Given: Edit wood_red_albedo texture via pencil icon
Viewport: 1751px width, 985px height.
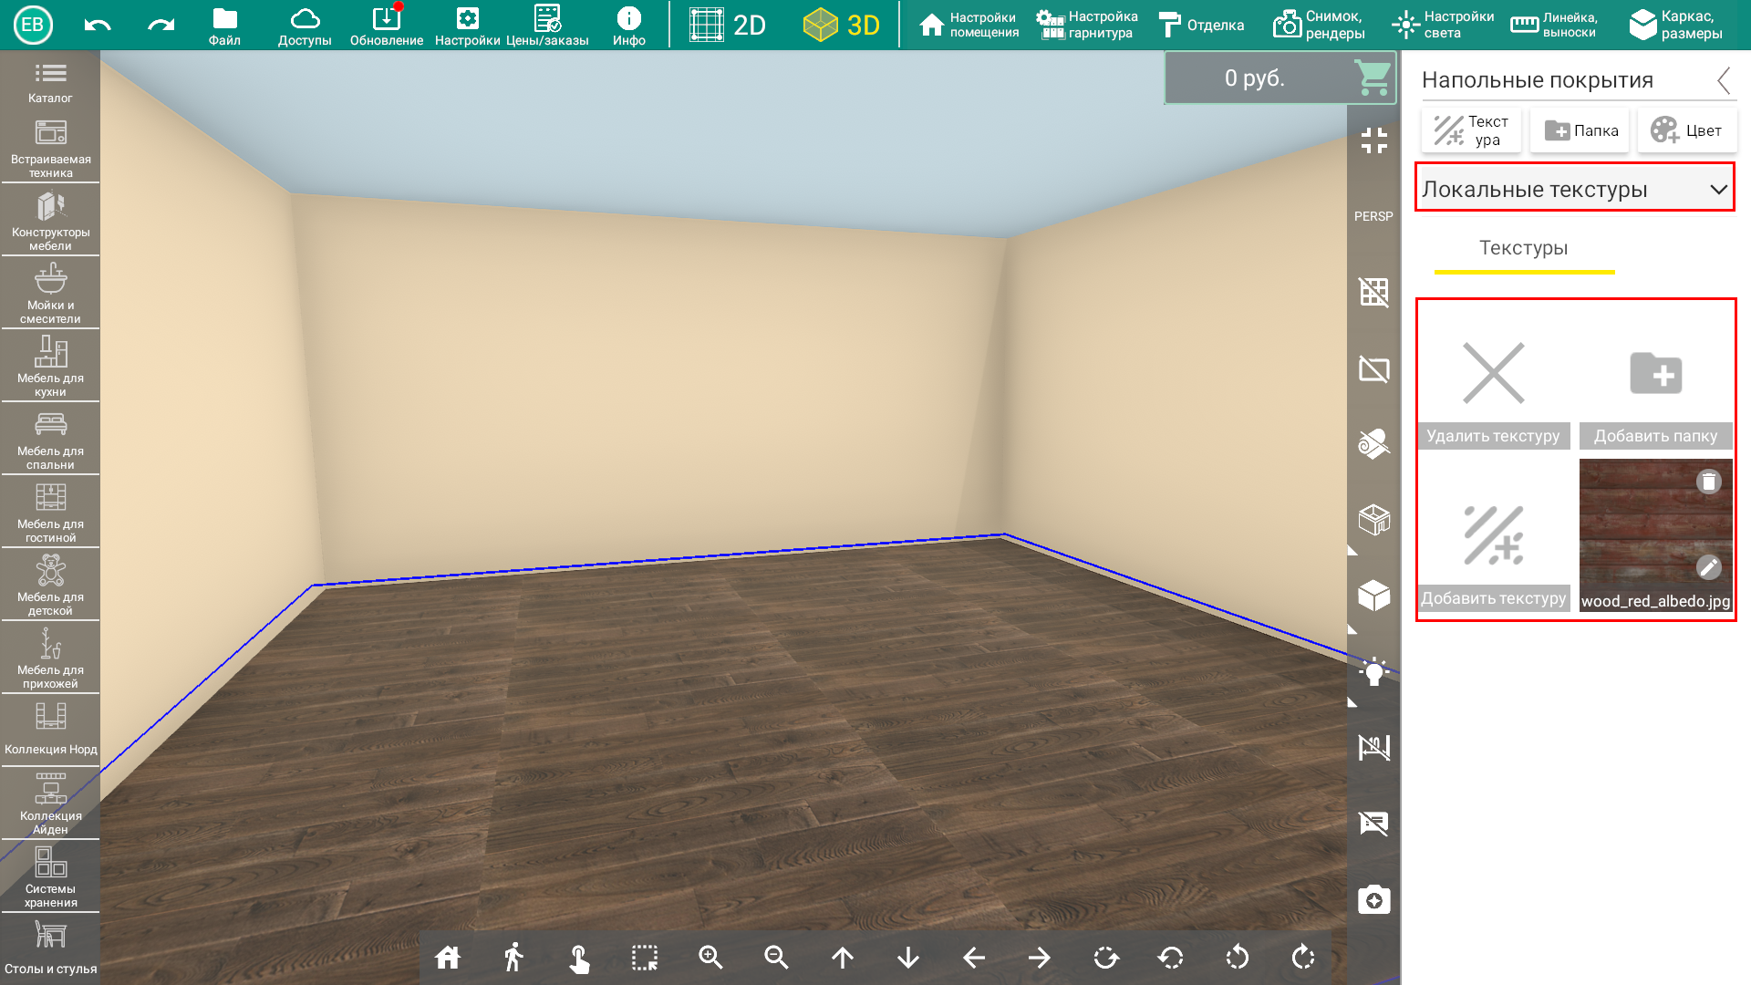Looking at the screenshot, I should coord(1709,567).
